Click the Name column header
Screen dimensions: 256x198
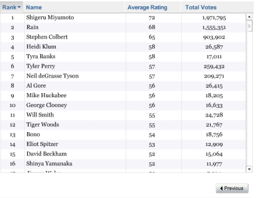click(x=34, y=7)
